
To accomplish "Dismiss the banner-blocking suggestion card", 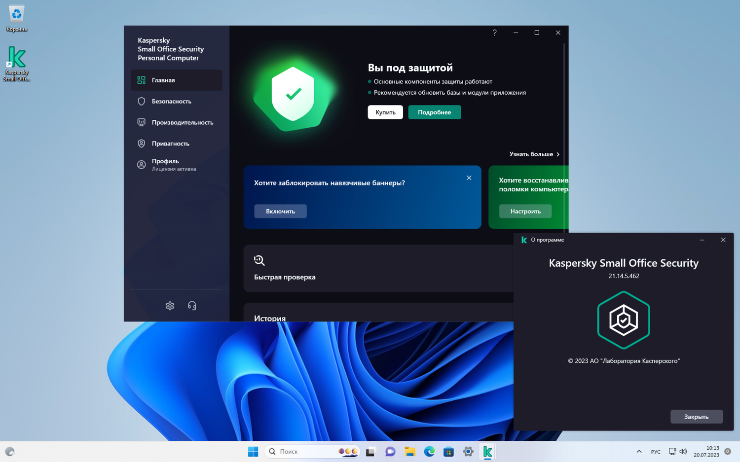I will click(x=469, y=178).
